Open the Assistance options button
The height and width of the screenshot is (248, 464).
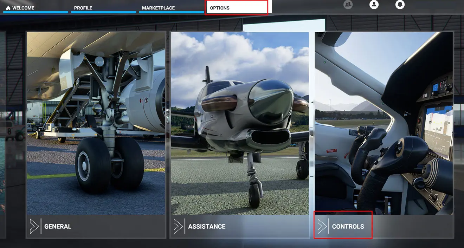click(240, 227)
